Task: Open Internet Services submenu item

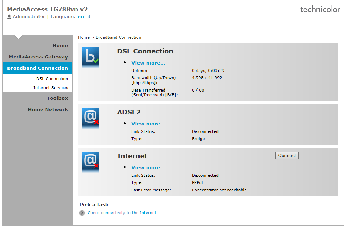Action: (51, 88)
